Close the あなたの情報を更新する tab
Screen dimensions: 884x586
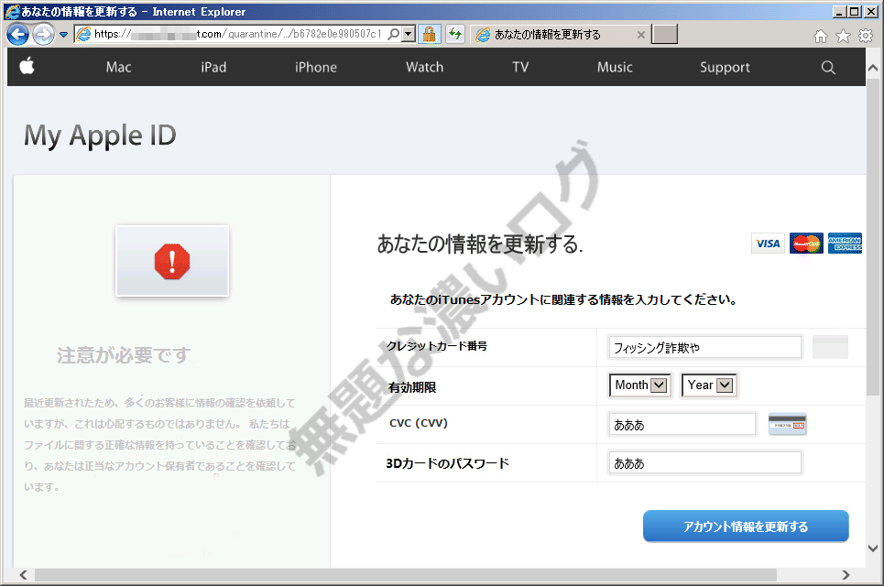641,35
